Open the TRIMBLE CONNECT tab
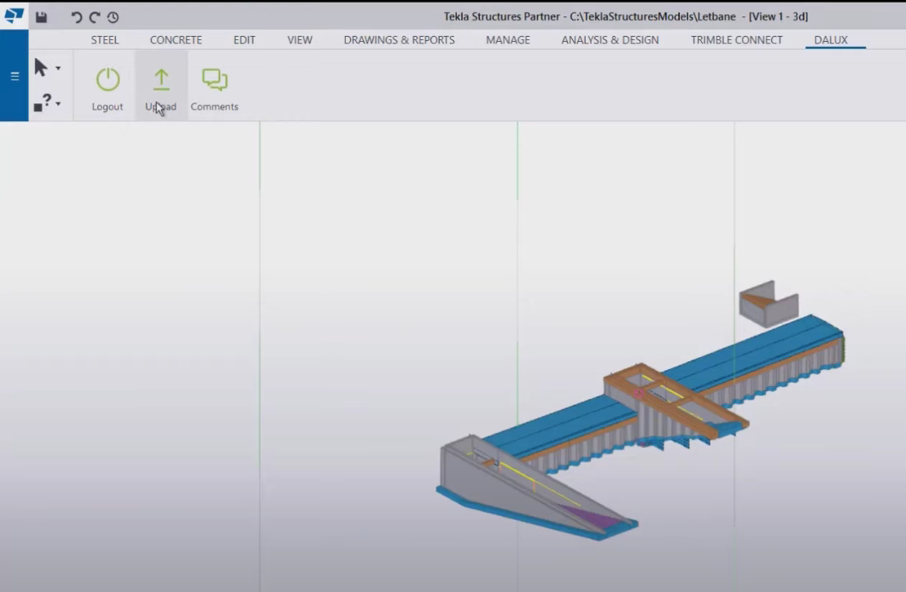The width and height of the screenshot is (906, 592). coord(736,40)
